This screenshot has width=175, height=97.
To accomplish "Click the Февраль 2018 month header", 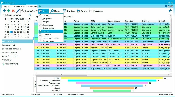I will [17, 19].
